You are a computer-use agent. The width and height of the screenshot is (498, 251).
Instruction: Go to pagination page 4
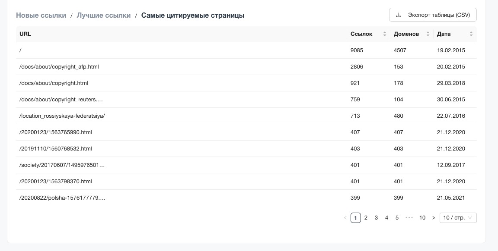(386, 218)
